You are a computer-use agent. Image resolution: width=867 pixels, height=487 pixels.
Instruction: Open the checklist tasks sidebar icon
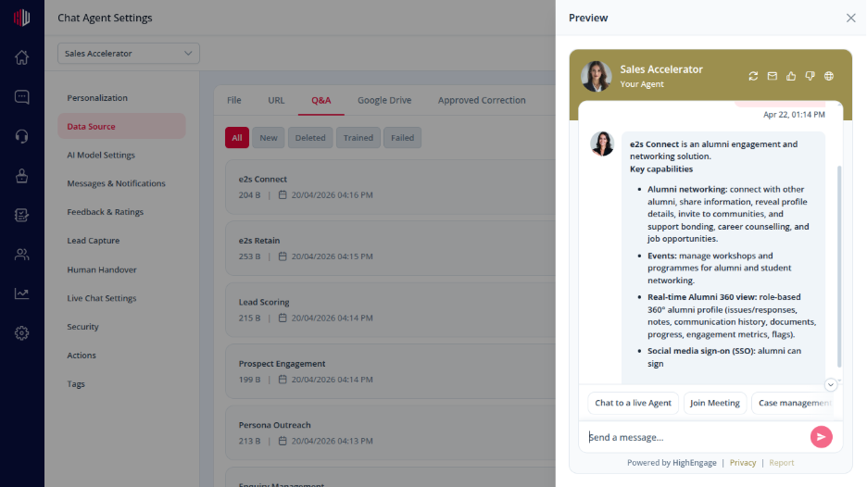(21, 215)
